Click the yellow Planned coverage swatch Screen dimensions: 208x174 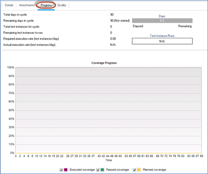point(139,170)
